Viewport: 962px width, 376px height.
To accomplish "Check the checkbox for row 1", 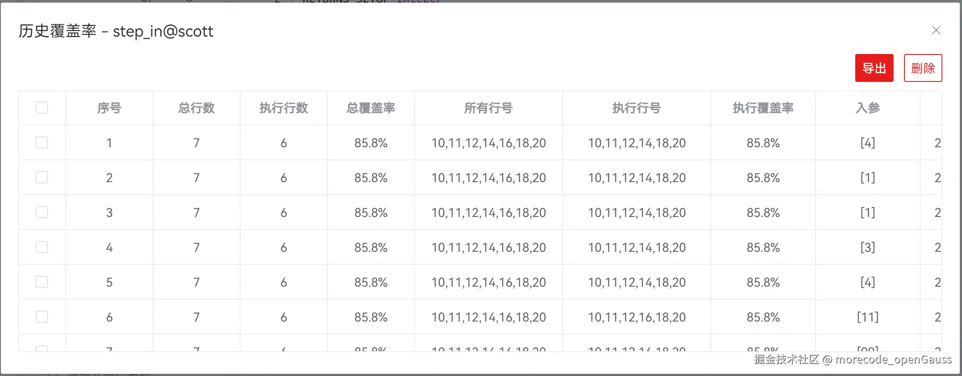I will pyautogui.click(x=42, y=142).
